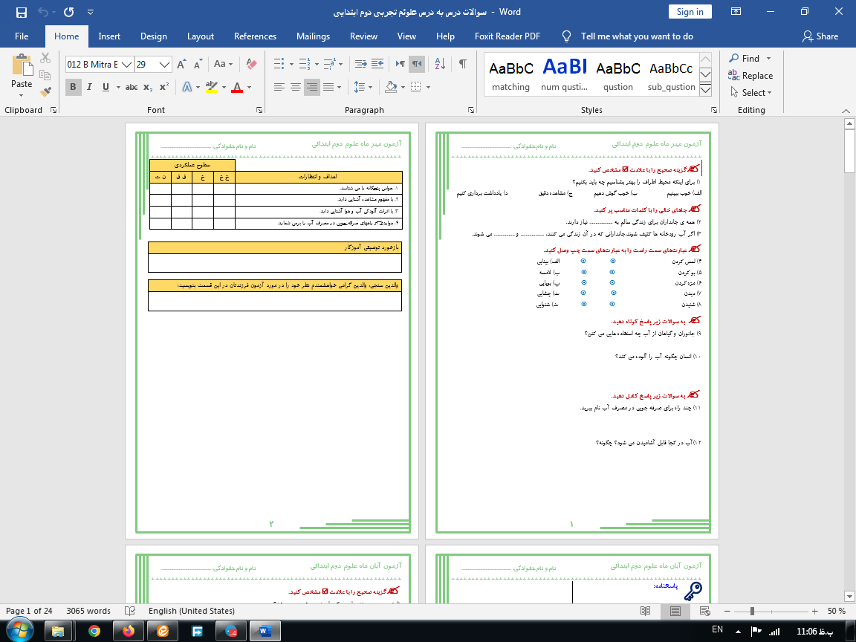Open the References tab

(x=255, y=36)
